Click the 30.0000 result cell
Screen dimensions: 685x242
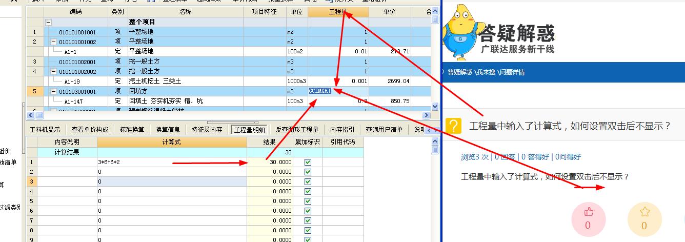(x=270, y=162)
